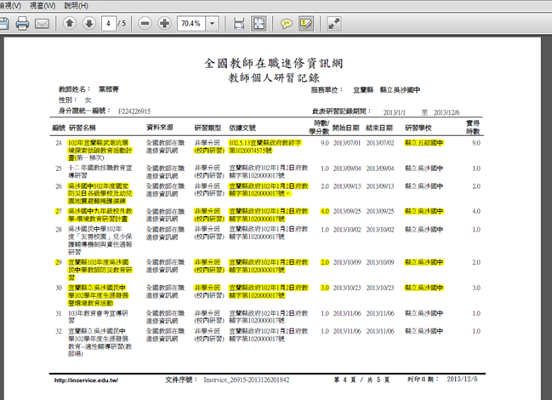Image resolution: width=552 pixels, height=400 pixels.
Task: Select the highlight text tool
Action: tap(305, 24)
